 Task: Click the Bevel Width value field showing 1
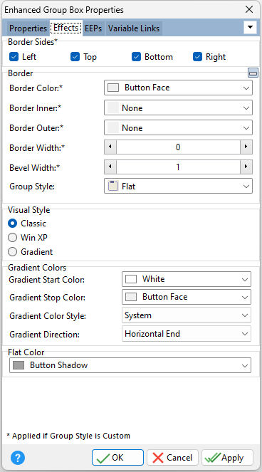click(x=178, y=167)
